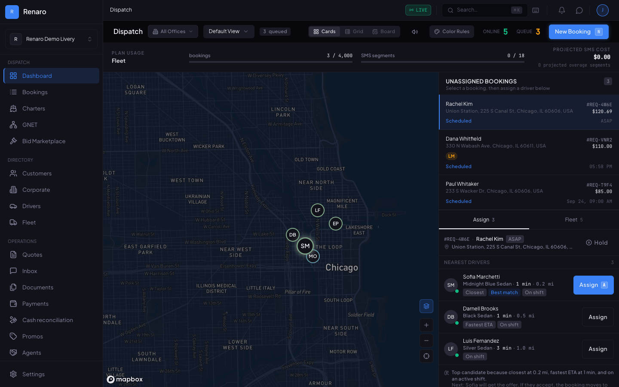
Task: Go to Bid Marketplace page
Action: [x=51, y=141]
